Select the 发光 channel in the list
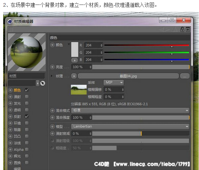 [17, 104]
